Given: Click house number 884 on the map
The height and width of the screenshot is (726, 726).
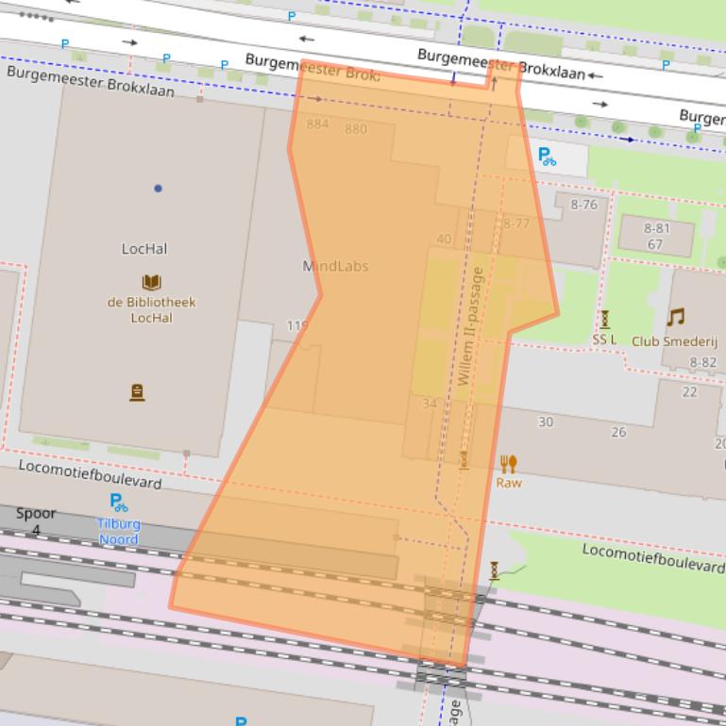Looking at the screenshot, I should (317, 124).
